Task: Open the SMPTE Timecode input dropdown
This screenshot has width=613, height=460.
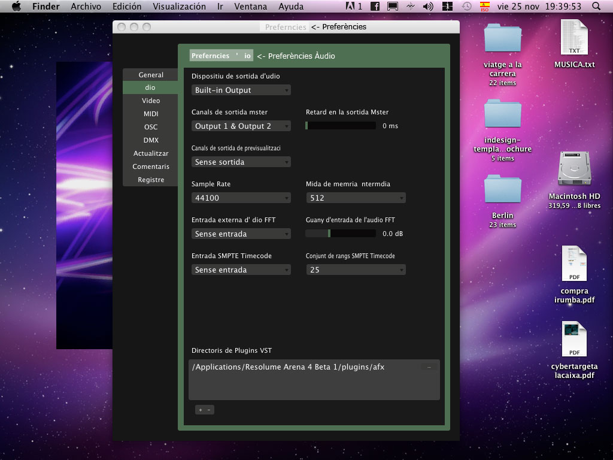Action: 241,270
